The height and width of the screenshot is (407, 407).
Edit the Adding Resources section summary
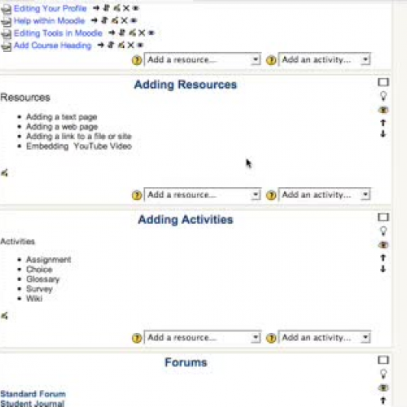[5, 173]
